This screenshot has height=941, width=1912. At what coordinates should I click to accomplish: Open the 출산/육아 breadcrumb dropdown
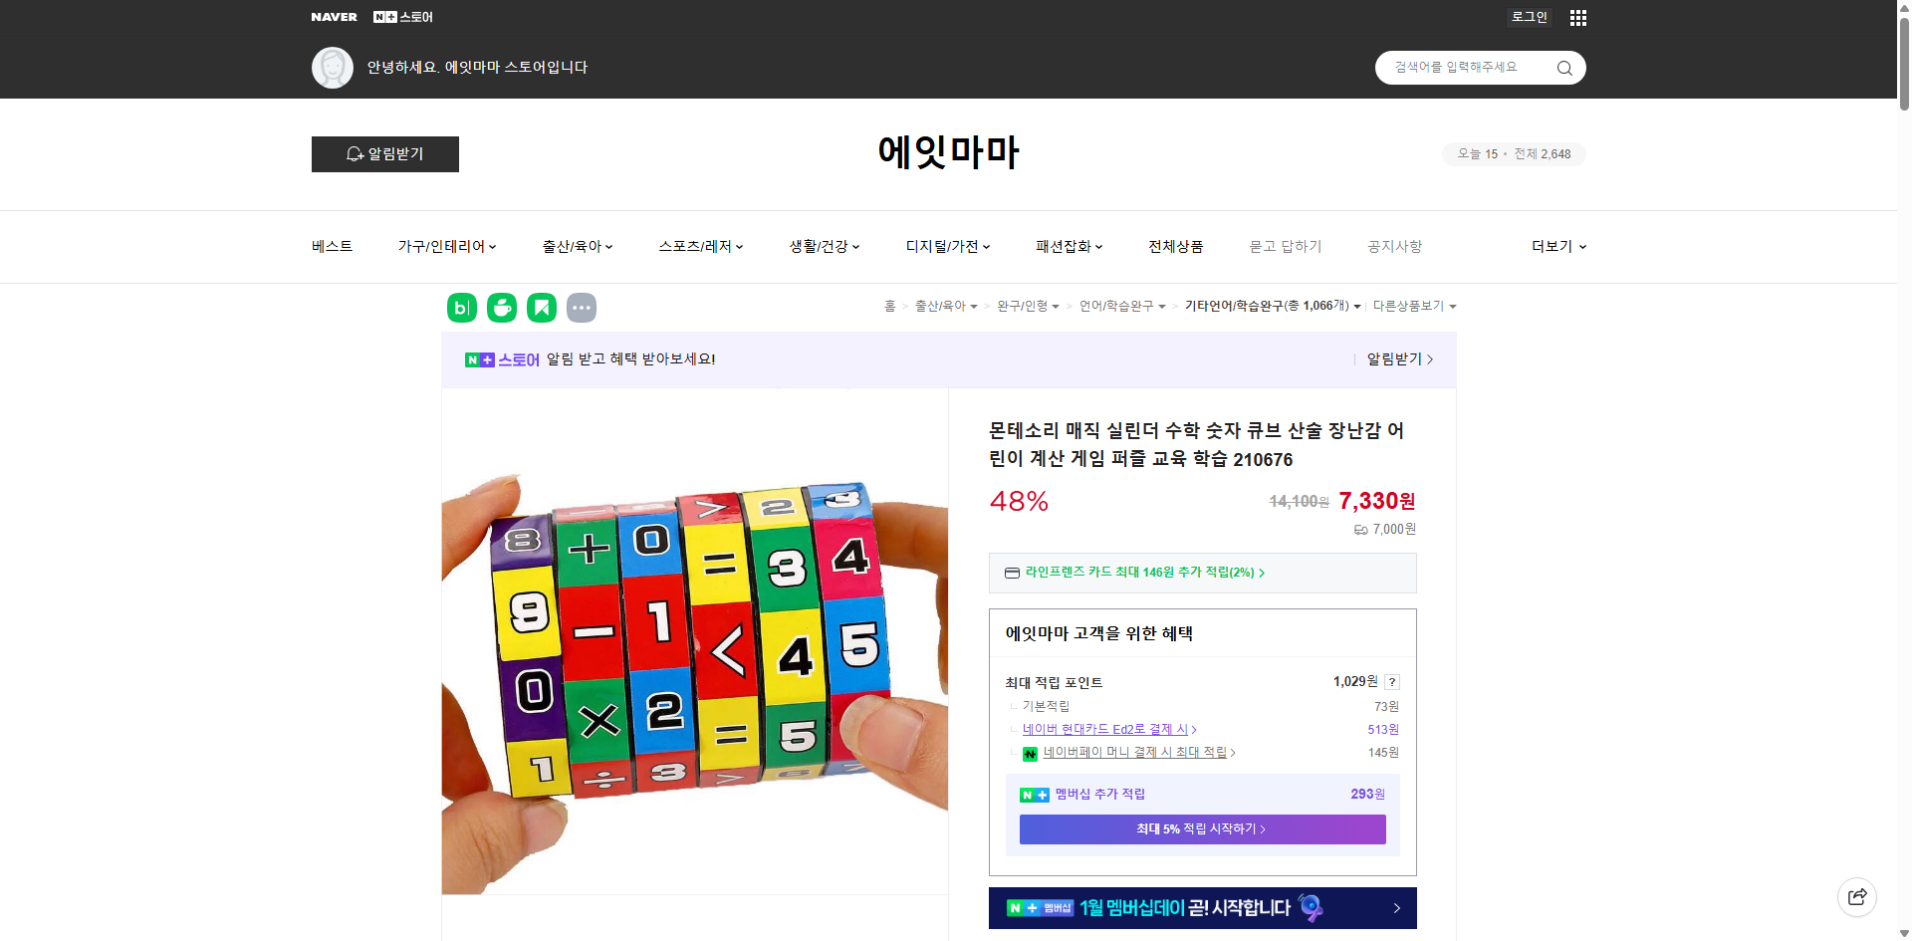[x=945, y=307]
